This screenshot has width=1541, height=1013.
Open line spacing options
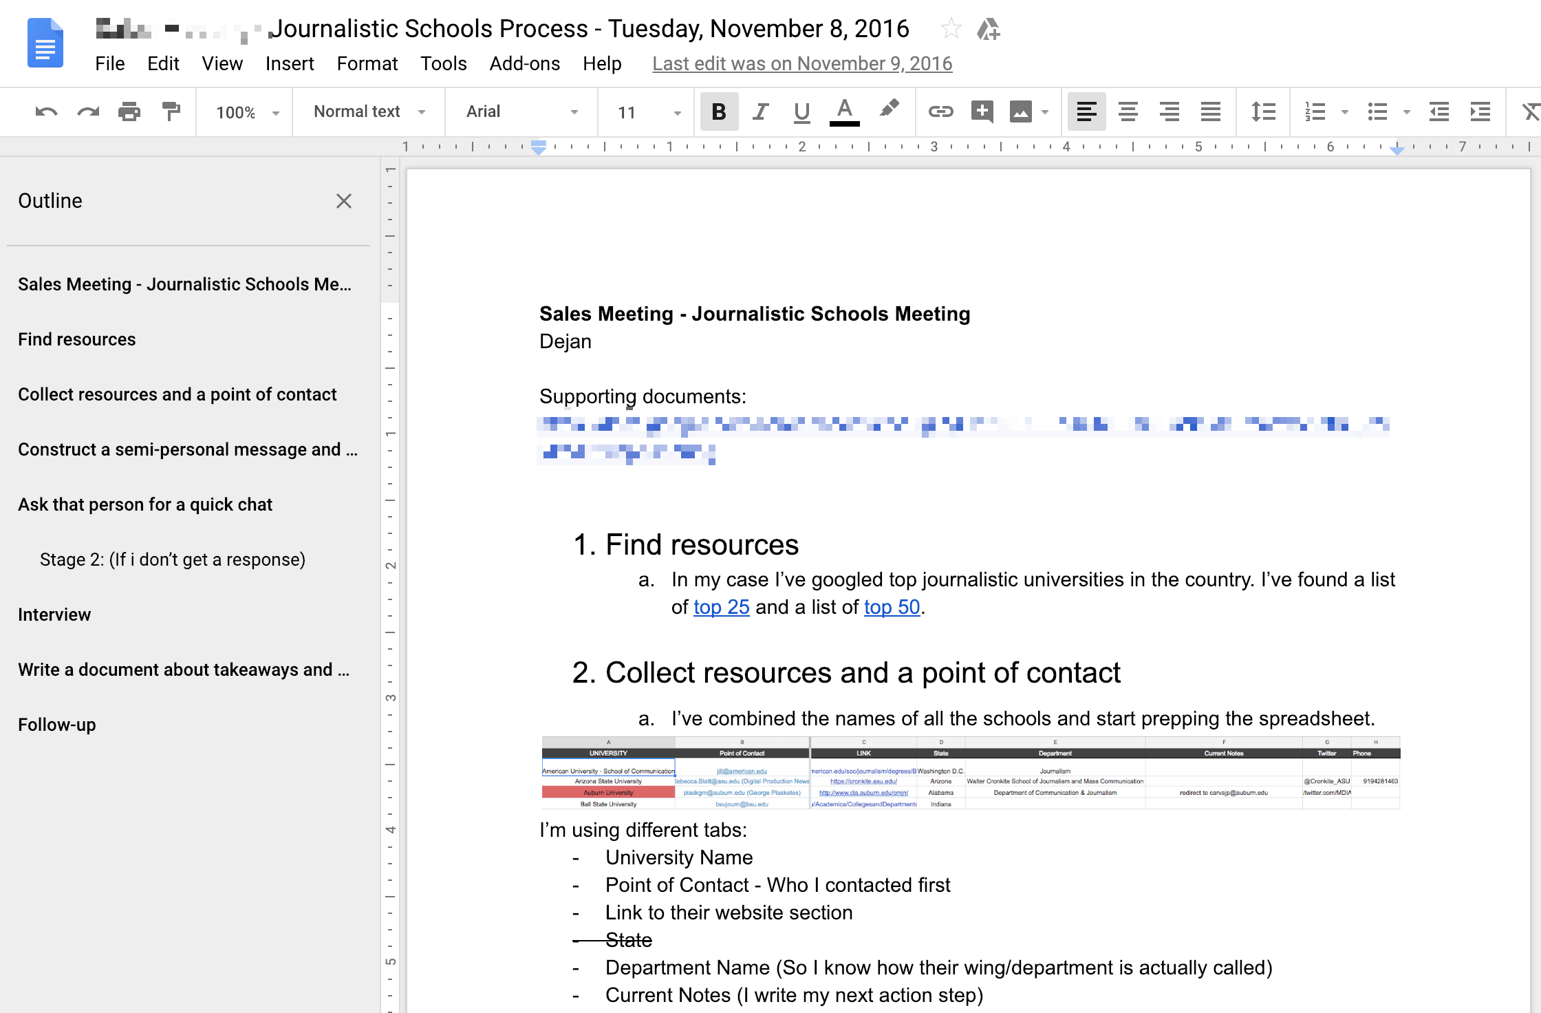[x=1264, y=111]
